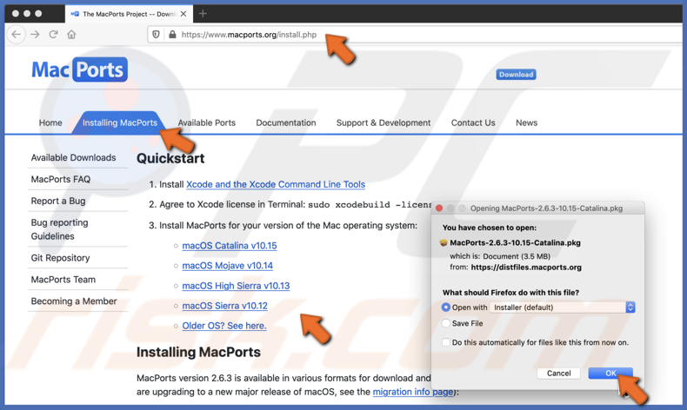The image size is (687, 410).
Task: Download macOS Mojave v10.14 package
Action: 227,266
